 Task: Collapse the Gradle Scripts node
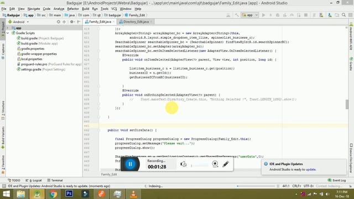pyautogui.click(x=8, y=33)
